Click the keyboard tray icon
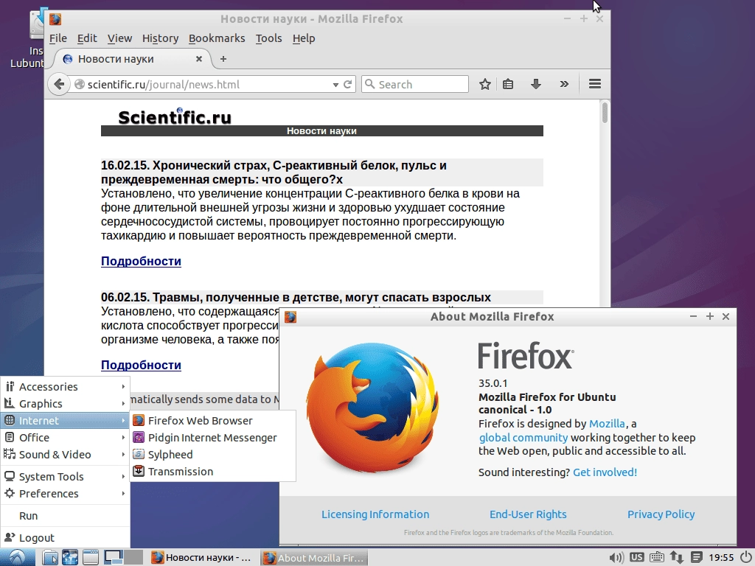The height and width of the screenshot is (566, 755). pos(657,557)
